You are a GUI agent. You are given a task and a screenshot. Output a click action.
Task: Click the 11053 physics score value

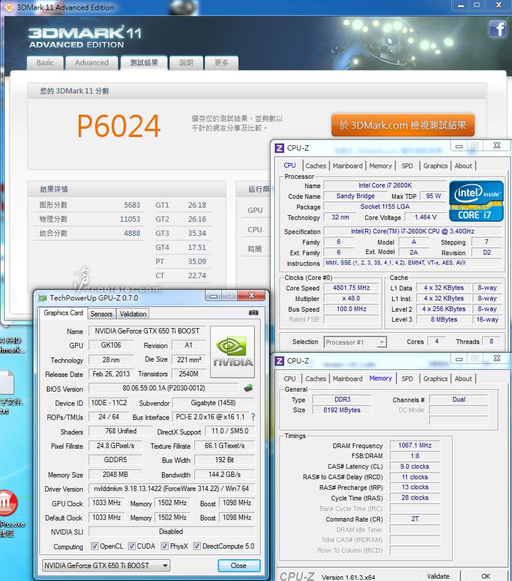click(x=130, y=219)
